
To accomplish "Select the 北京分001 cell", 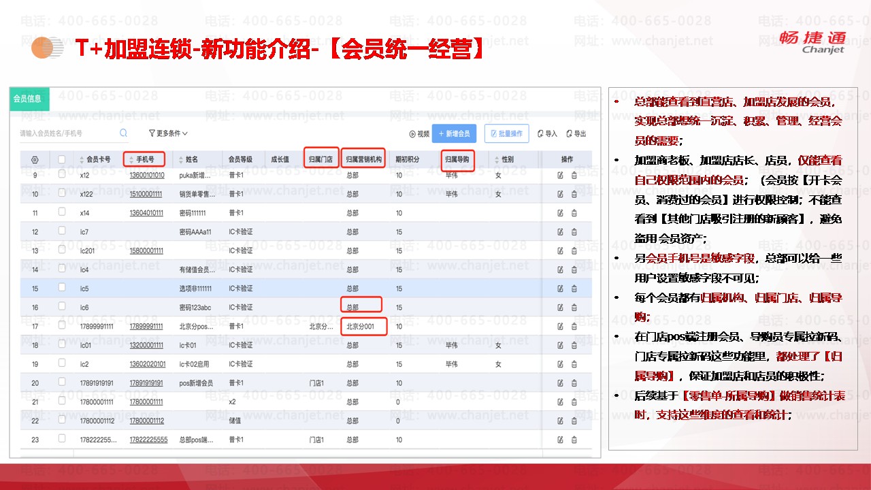I will click(x=361, y=327).
